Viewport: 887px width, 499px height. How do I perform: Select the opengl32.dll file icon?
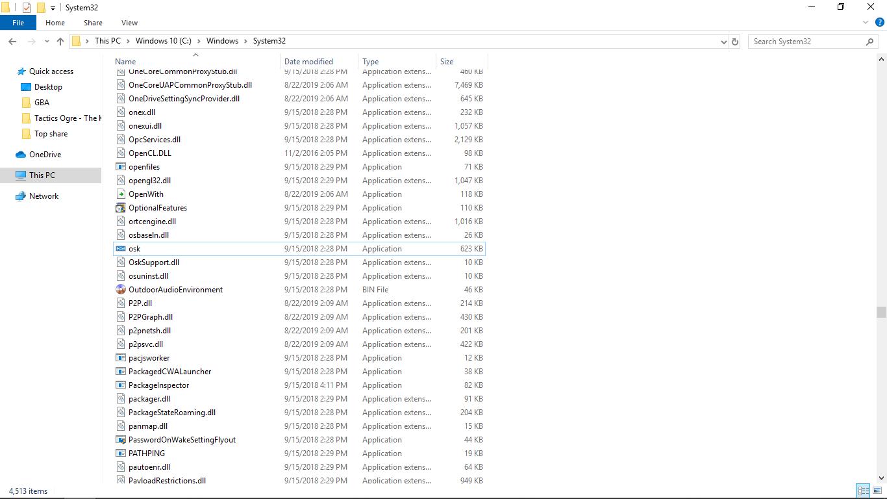(120, 181)
